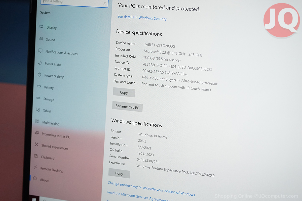Image resolution: width=302 pixels, height=201 pixels.
Task: Click serial number value 040653303253
Action: [x=148, y=161]
